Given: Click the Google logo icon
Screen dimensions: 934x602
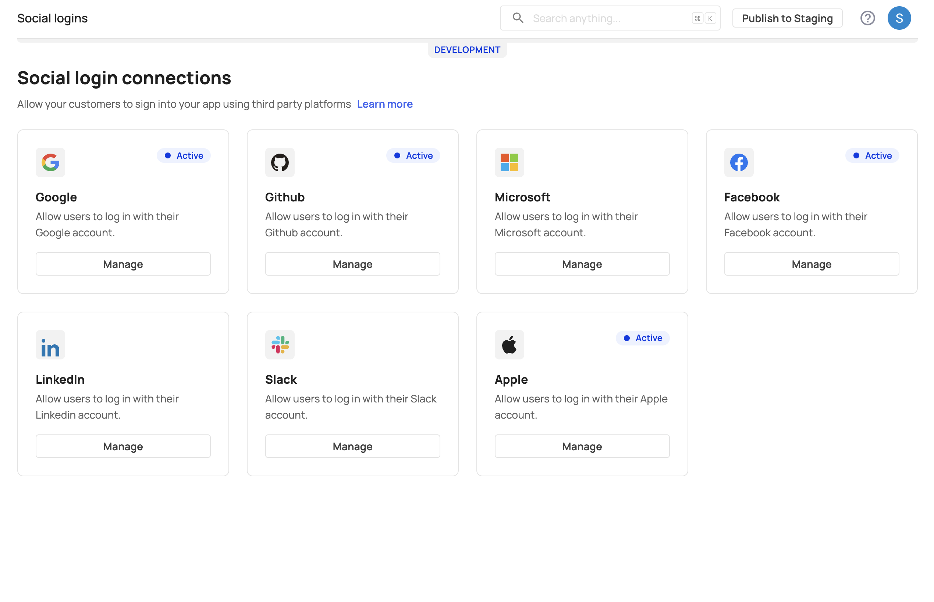Looking at the screenshot, I should coord(50,162).
